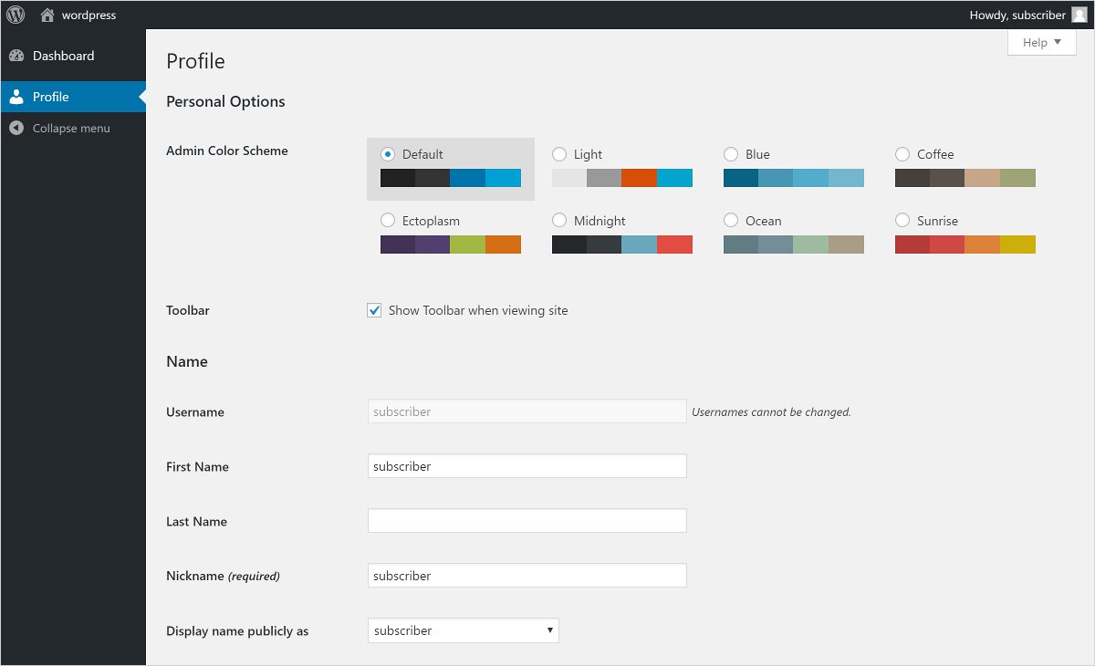Select the Sunrise color scheme option
This screenshot has height=666, width=1095.
[x=902, y=221]
